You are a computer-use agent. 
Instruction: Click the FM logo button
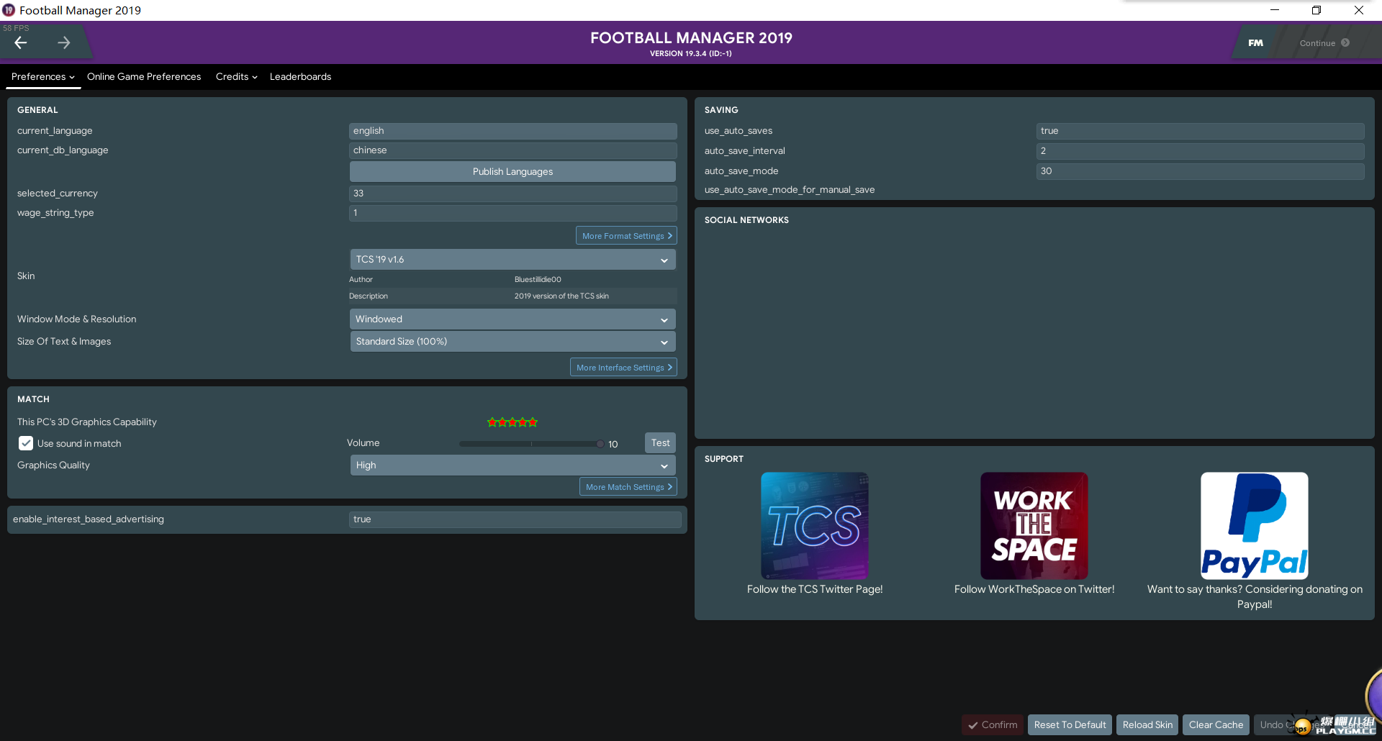(x=1255, y=43)
